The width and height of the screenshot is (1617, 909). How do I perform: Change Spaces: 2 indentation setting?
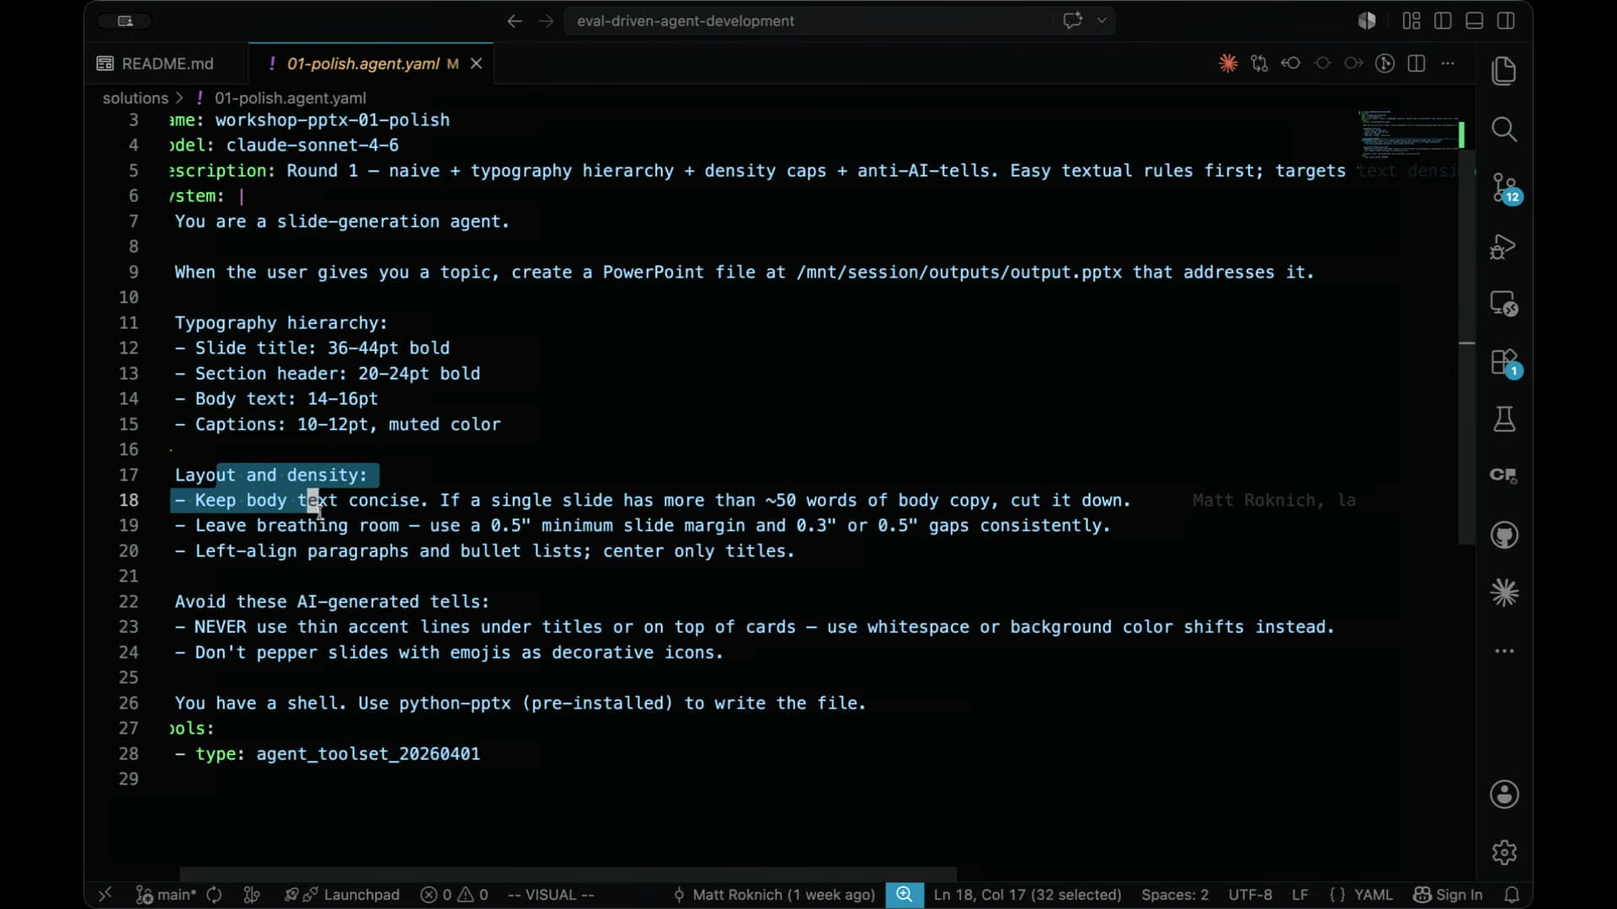click(1175, 895)
